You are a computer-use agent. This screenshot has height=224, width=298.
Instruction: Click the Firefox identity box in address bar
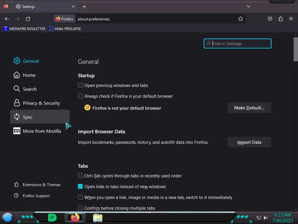[64, 19]
